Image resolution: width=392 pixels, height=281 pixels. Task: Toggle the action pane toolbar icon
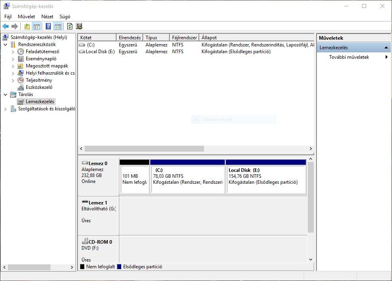pos(58,26)
